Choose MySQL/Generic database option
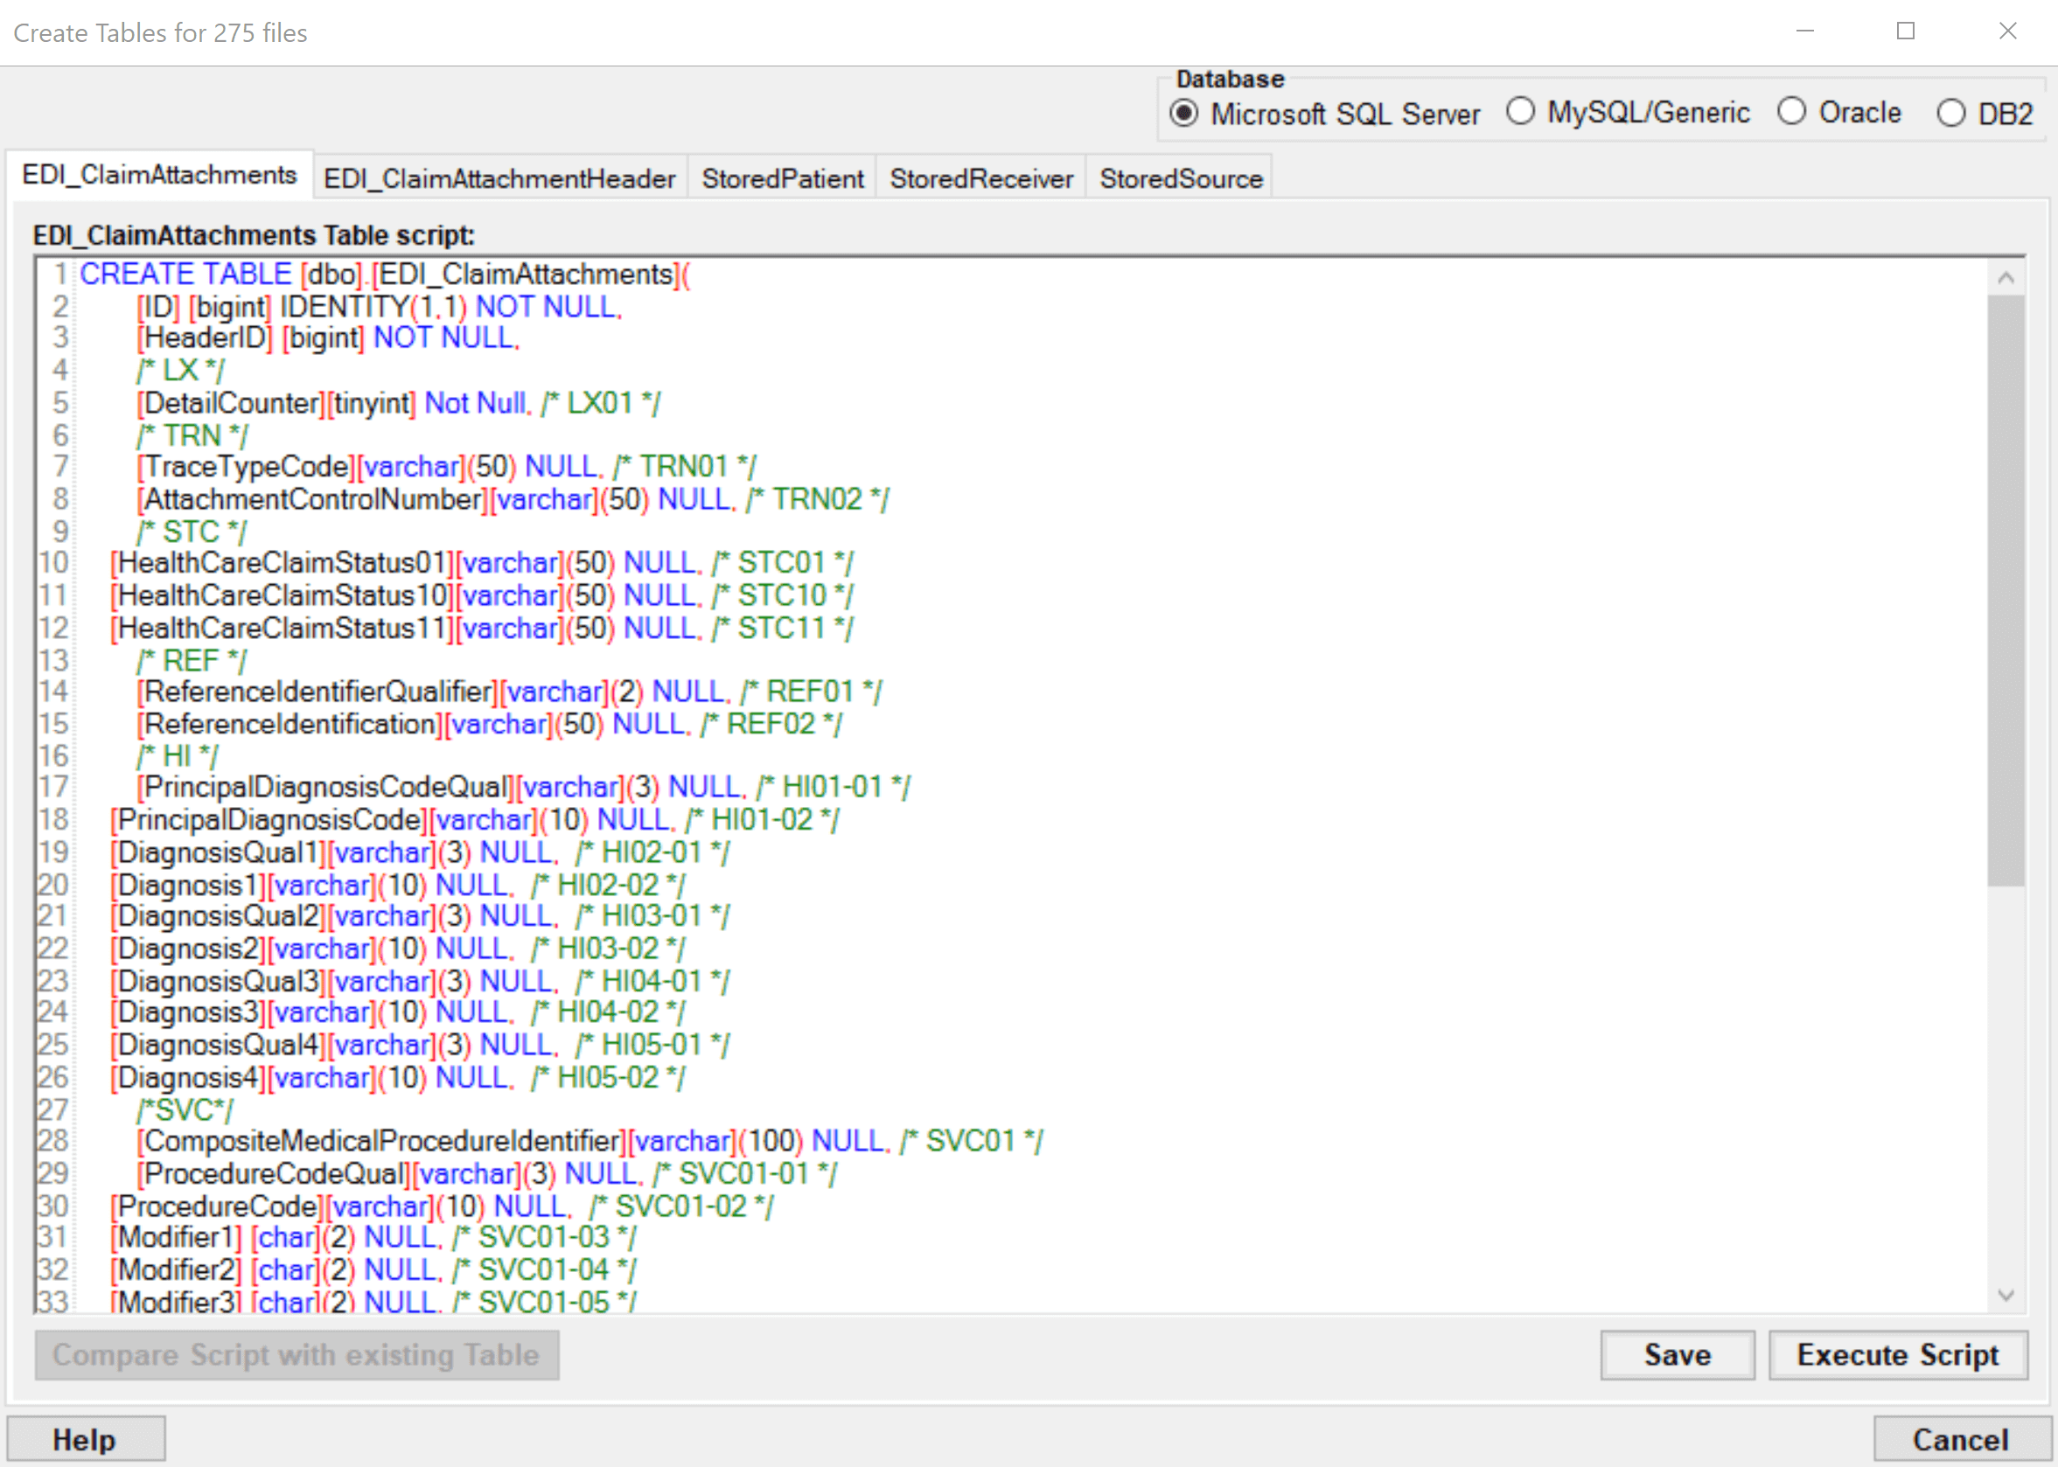Viewport: 2058px width, 1467px height. [x=1520, y=112]
